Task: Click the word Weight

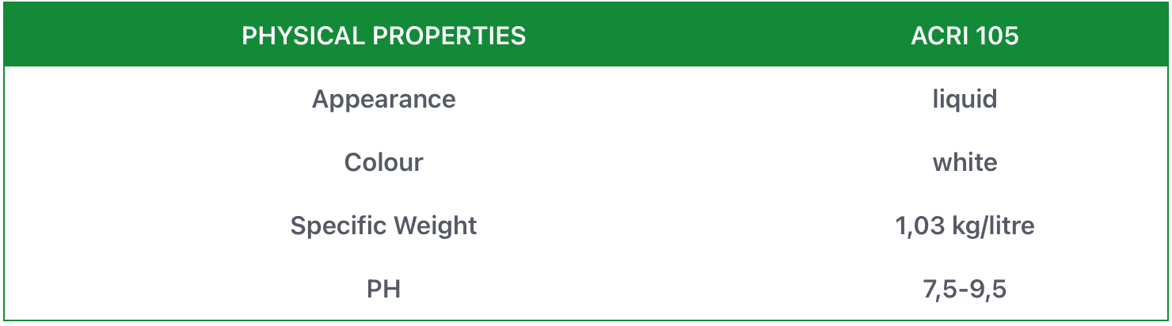Action: (439, 226)
